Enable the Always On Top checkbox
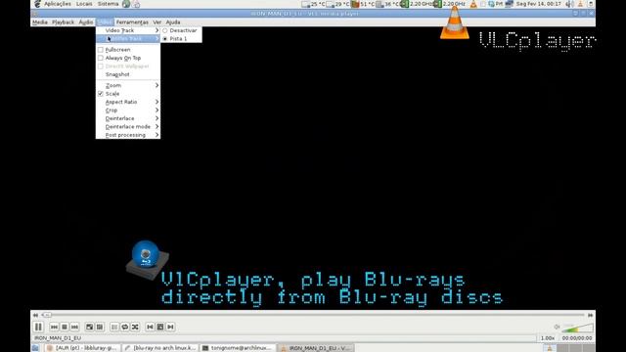The image size is (626, 352). (x=101, y=58)
